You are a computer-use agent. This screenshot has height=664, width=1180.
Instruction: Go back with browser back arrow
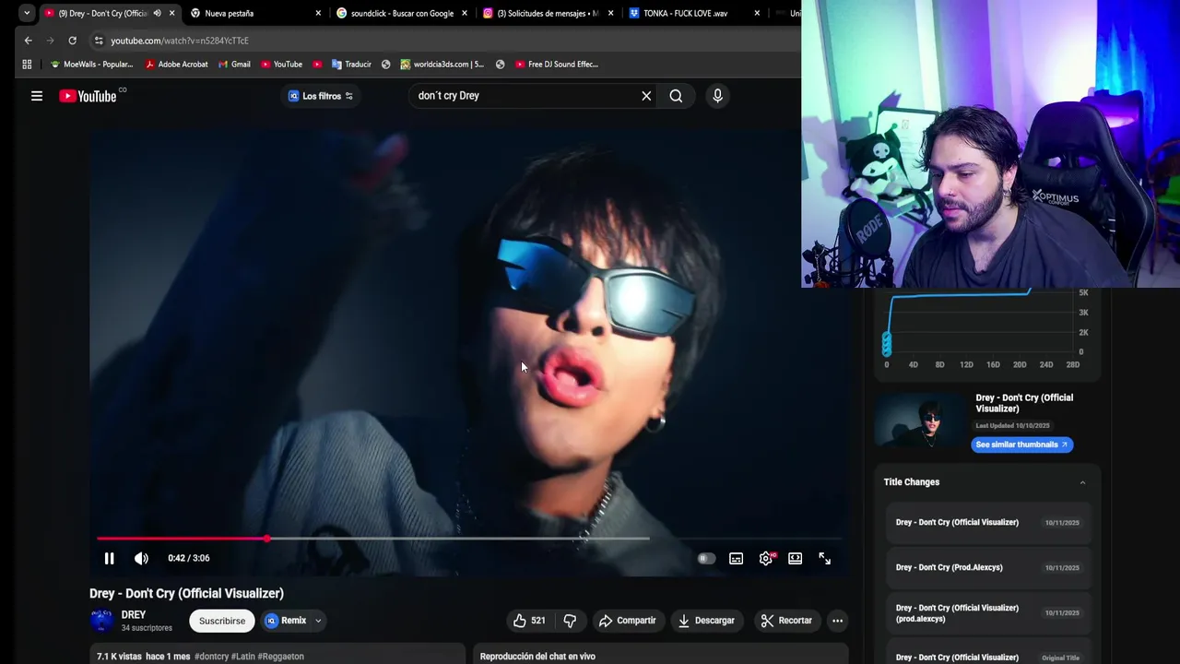click(29, 41)
